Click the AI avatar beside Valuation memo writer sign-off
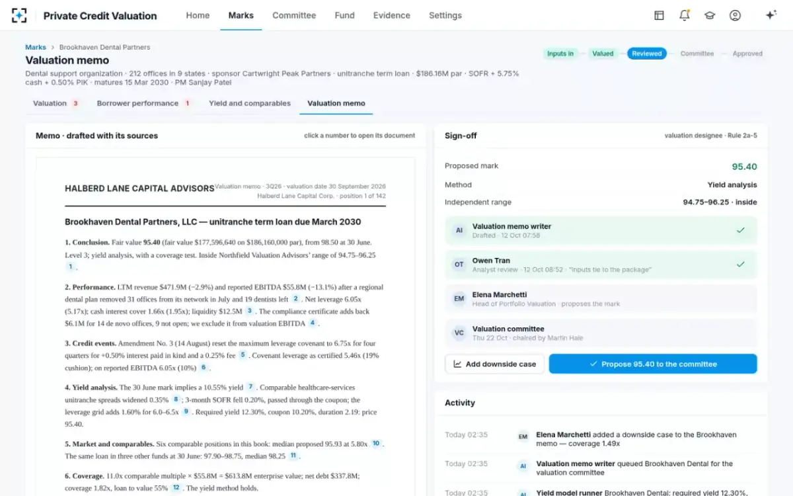Image resolution: width=793 pixels, height=496 pixels. 459,231
